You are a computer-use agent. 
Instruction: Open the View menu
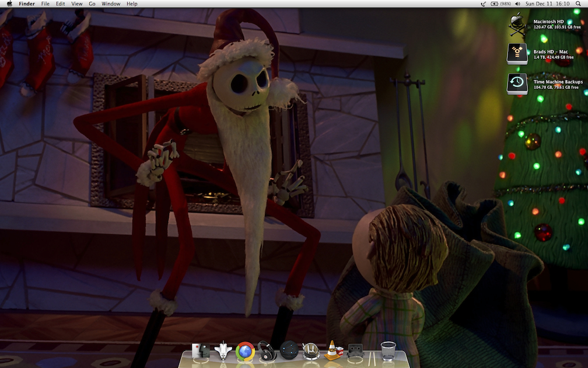tap(77, 4)
